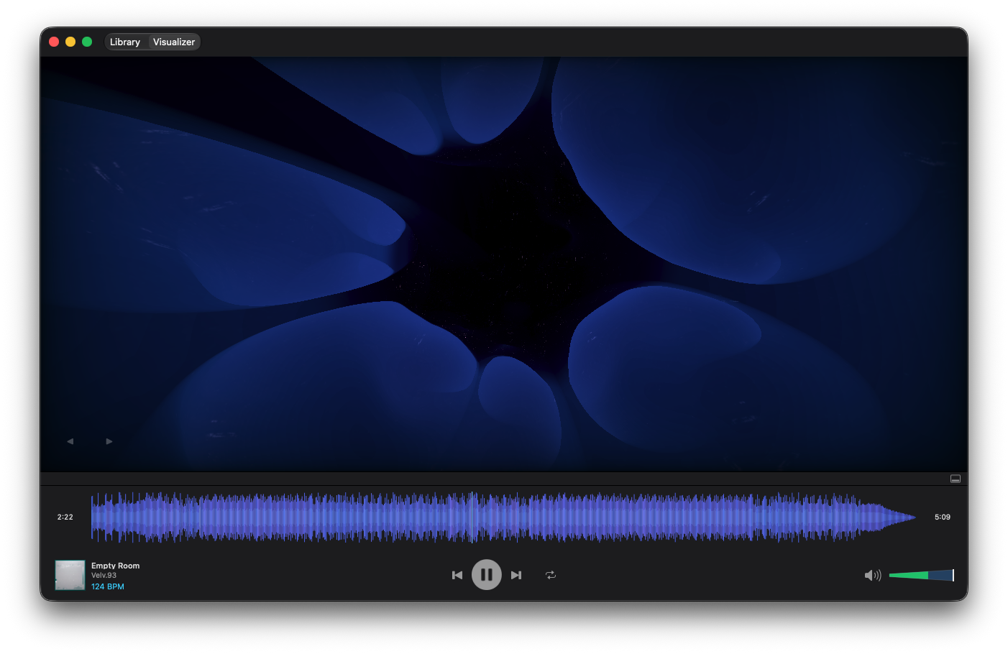
Task: Seek within the waveform timeline
Action: click(x=503, y=517)
